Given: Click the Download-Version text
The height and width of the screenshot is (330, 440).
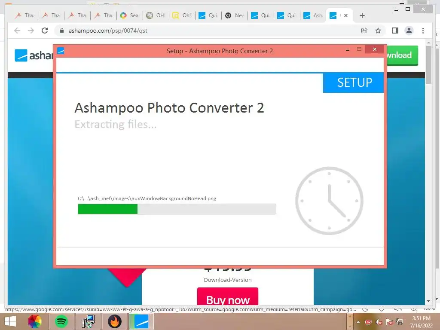Looking at the screenshot, I should point(228,280).
